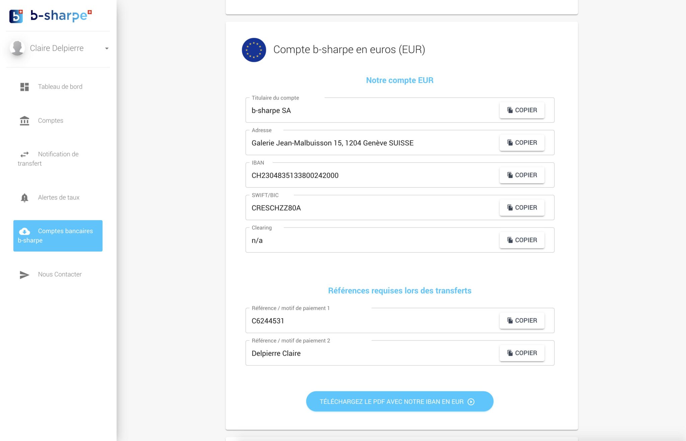Click the Titulaire du compte label
The image size is (686, 441).
(x=275, y=98)
